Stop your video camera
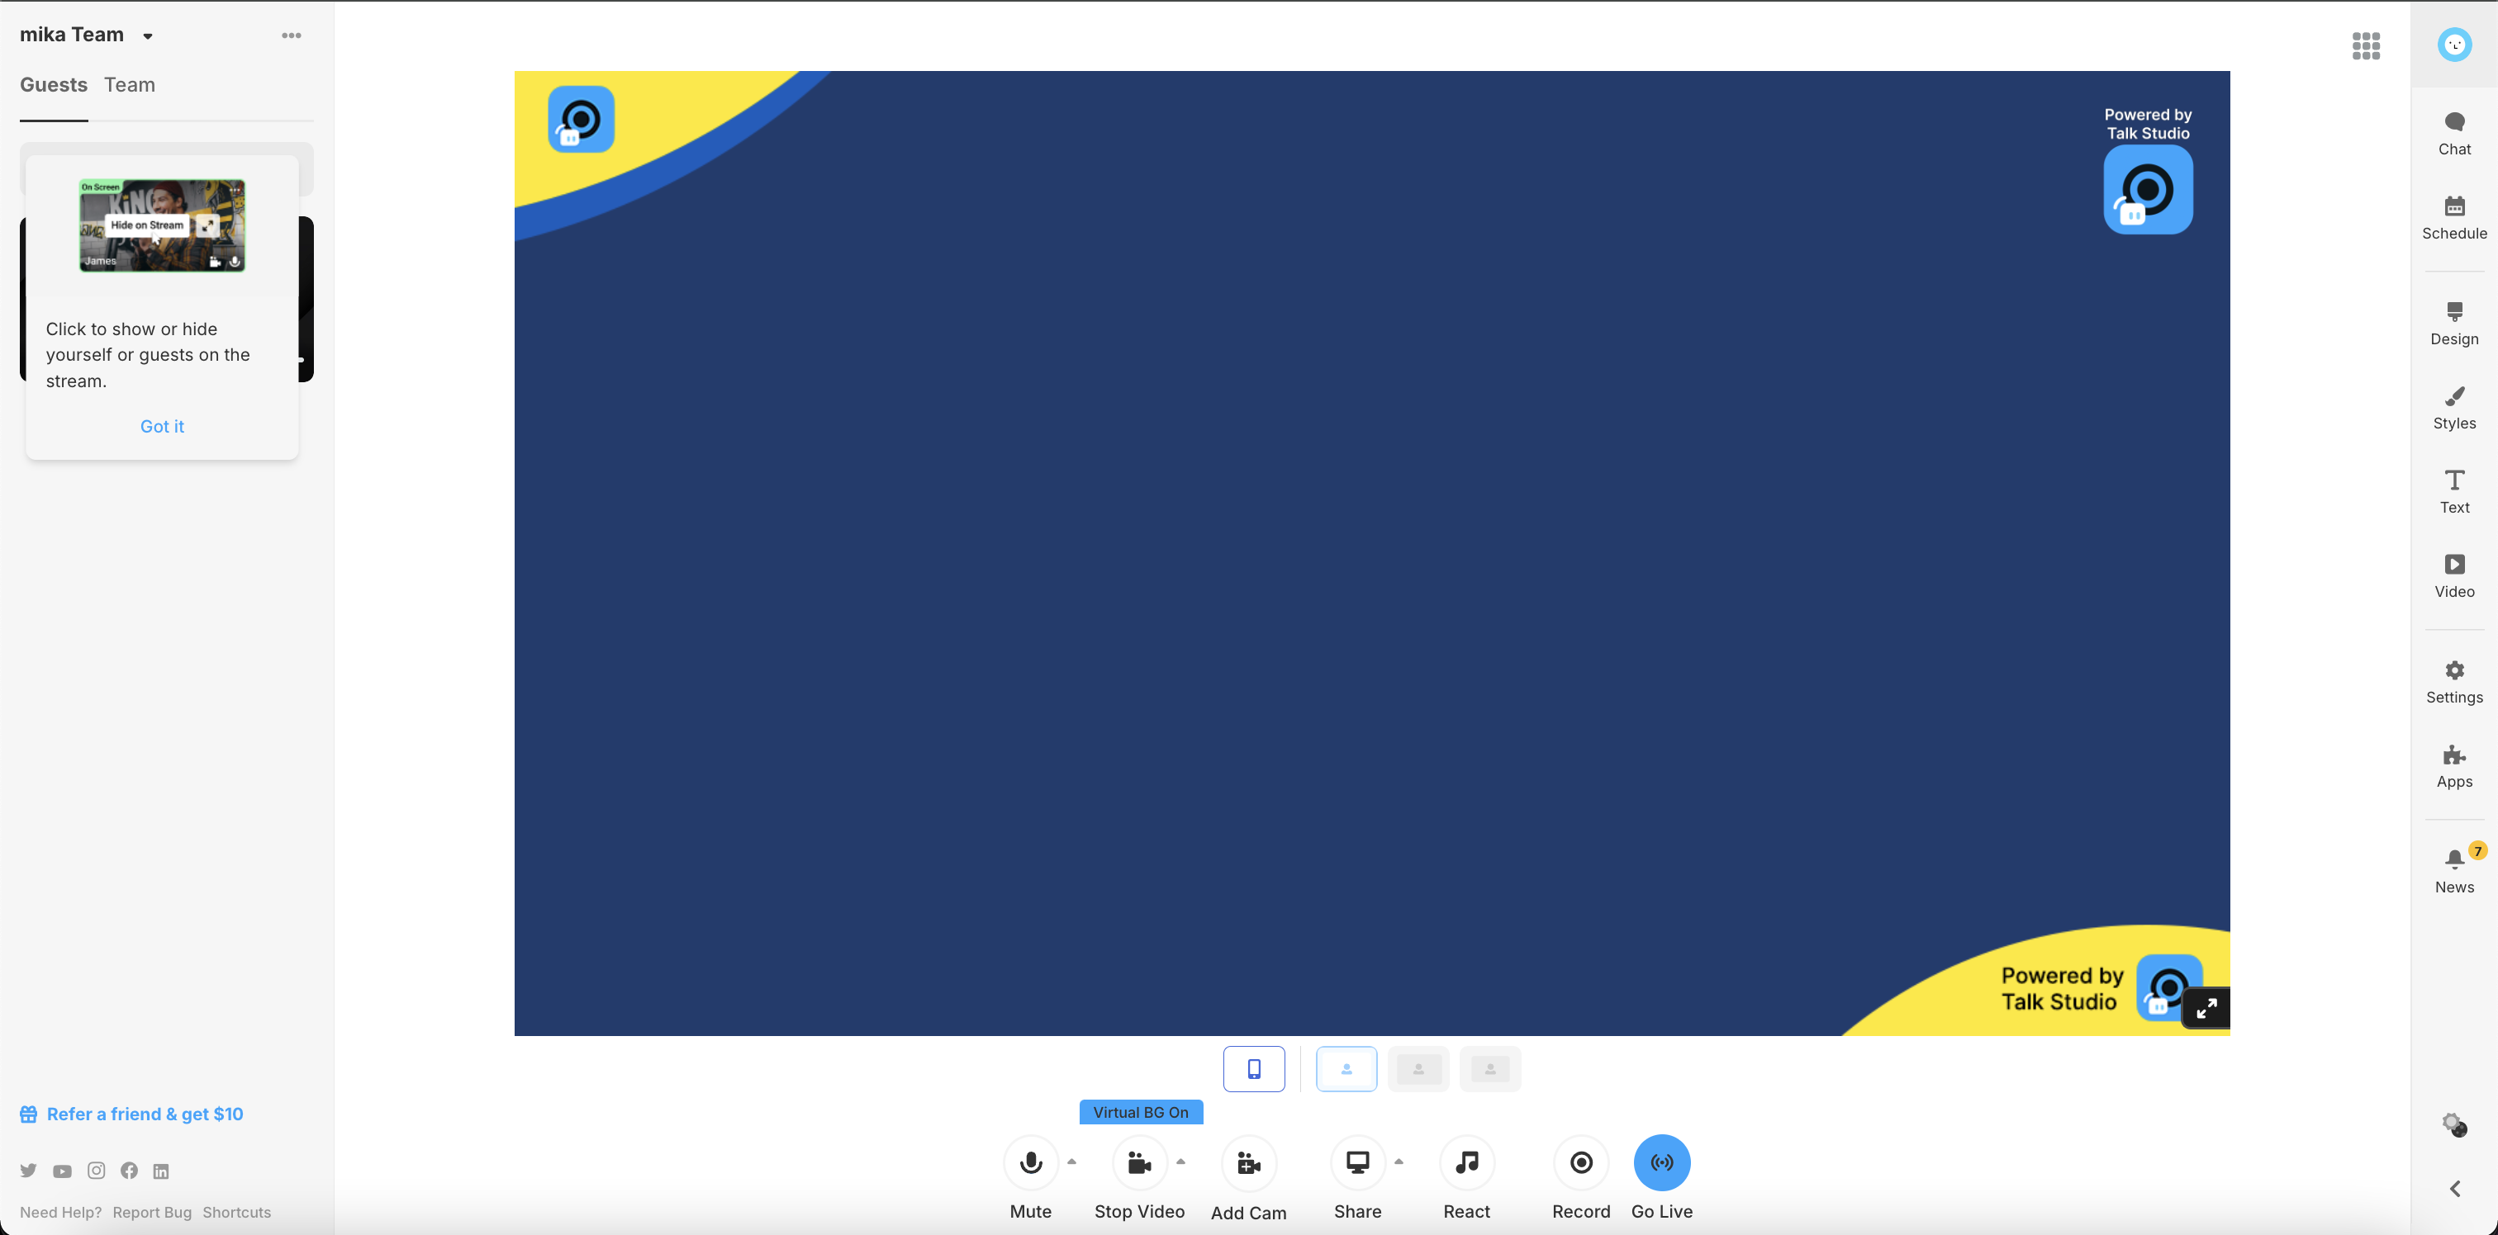The height and width of the screenshot is (1235, 2498). pos(1139,1162)
